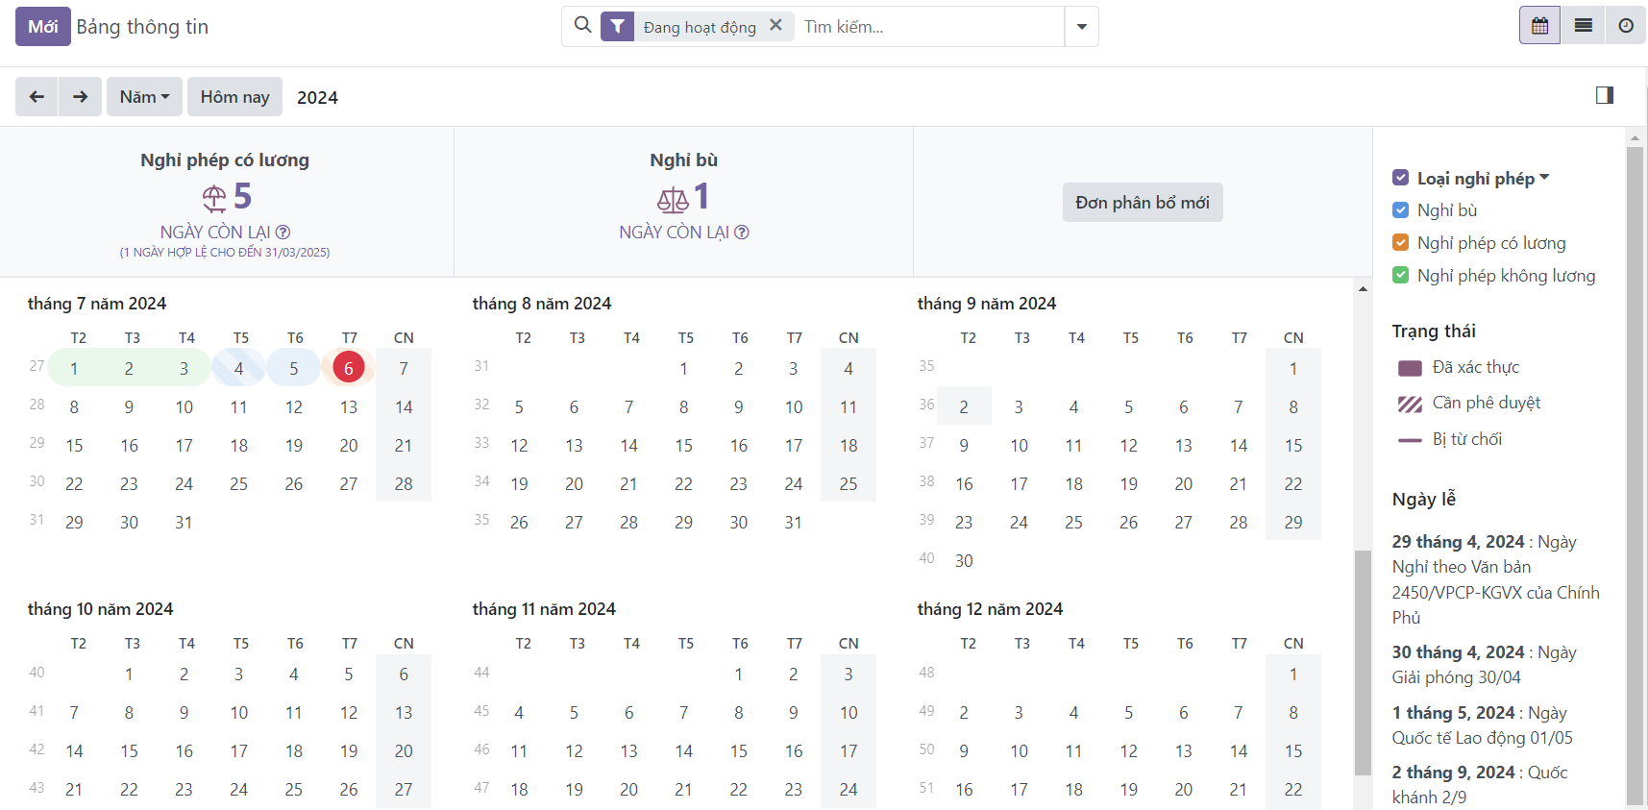The height and width of the screenshot is (810, 1648).
Task: Click Đơn phân bổ mới button
Action: [x=1142, y=203]
